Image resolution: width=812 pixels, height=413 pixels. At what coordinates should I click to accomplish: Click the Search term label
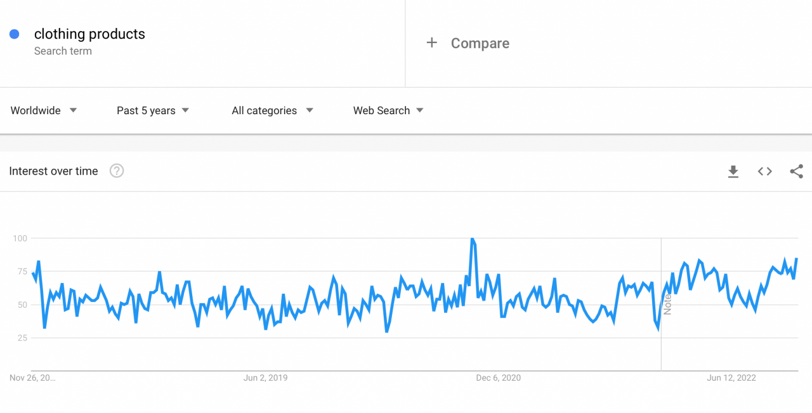pos(63,51)
